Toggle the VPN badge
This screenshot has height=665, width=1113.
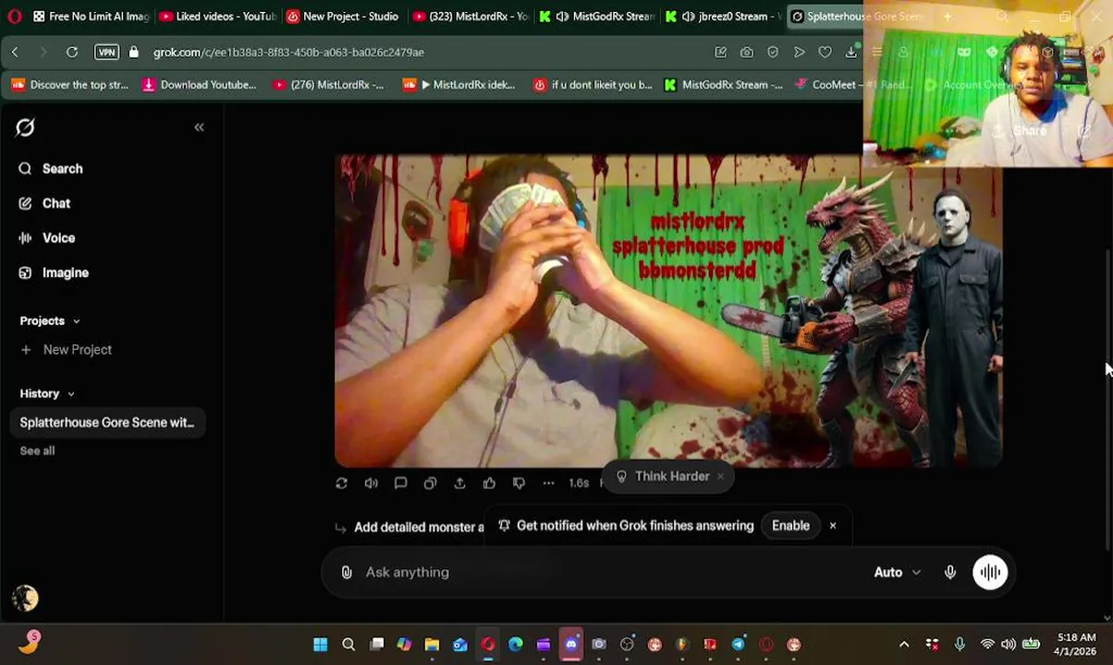click(x=107, y=53)
